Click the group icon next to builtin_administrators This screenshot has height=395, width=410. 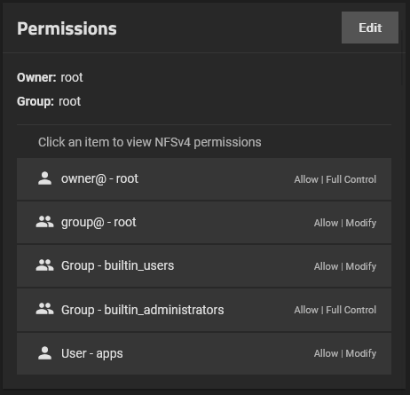pyautogui.click(x=44, y=309)
